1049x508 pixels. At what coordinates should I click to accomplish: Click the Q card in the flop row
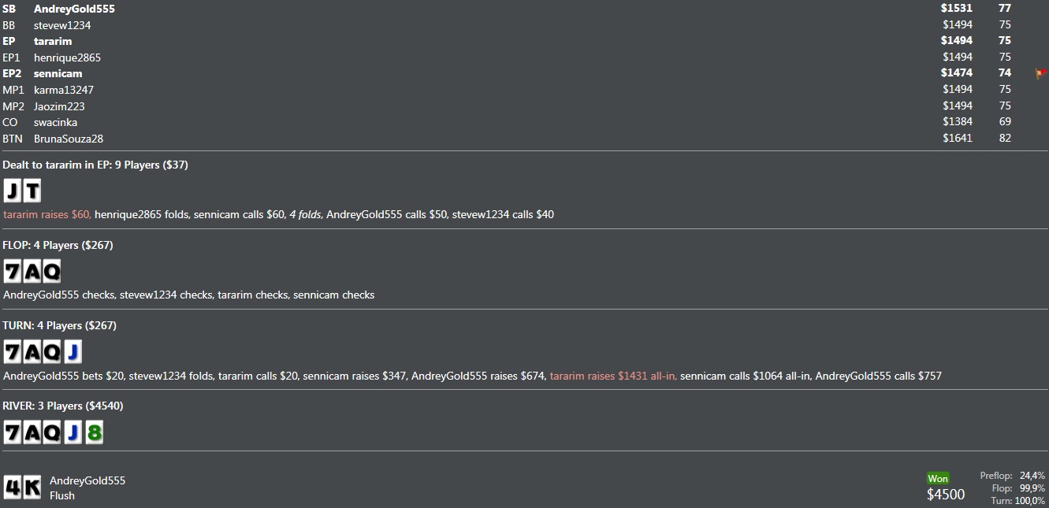click(51, 272)
